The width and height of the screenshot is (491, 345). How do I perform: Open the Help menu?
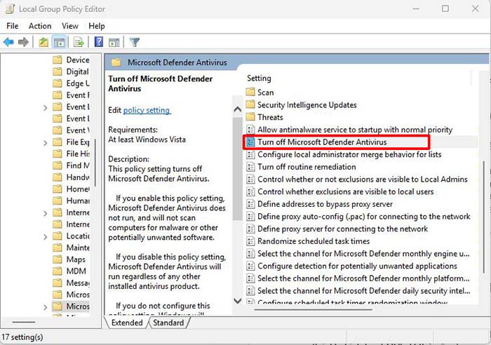point(97,26)
